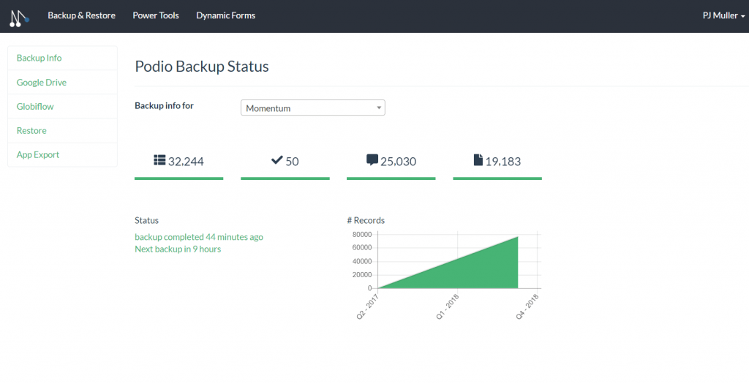The width and height of the screenshot is (749, 384).
Task: Go to Google Drive in sidebar
Action: (x=42, y=83)
